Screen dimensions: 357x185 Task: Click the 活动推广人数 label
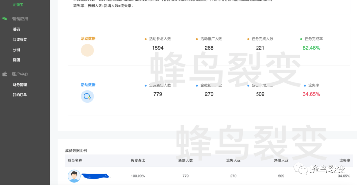point(211,39)
